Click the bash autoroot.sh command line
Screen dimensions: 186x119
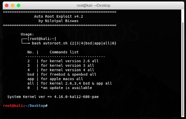coord(74,43)
